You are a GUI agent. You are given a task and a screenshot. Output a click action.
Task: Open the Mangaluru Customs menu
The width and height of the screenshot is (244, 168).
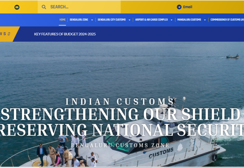[189, 20]
